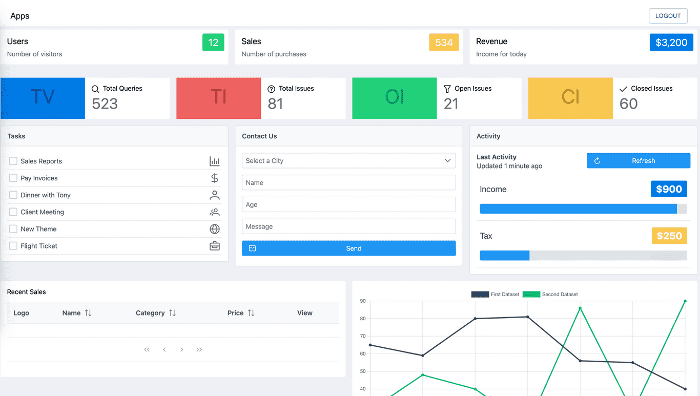
Task: Click the 523 Total Queries value
Action: [x=105, y=104]
